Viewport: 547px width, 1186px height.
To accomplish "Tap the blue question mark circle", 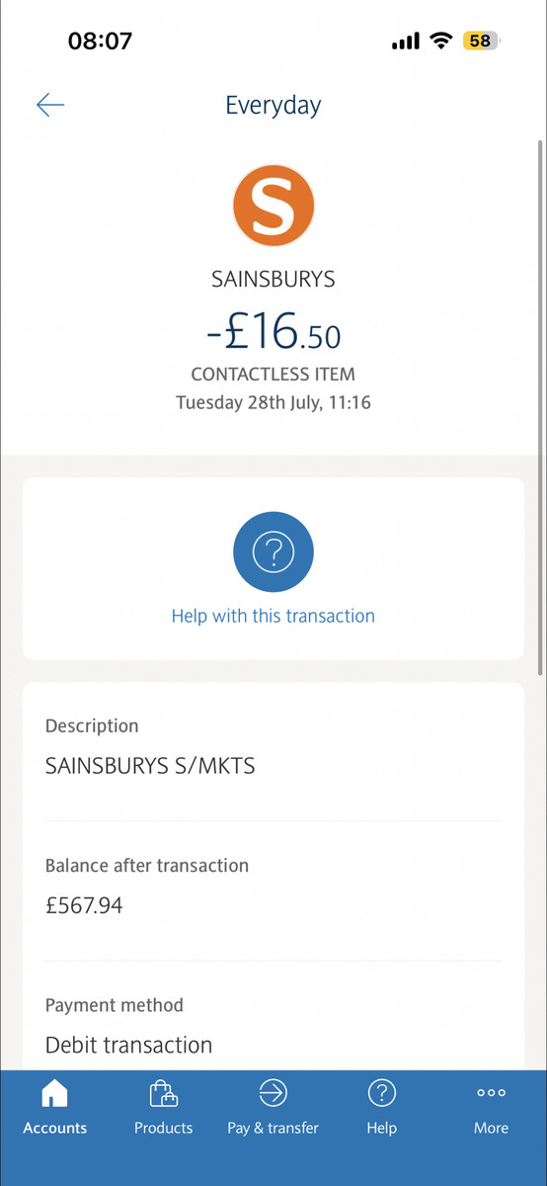I will [x=273, y=552].
